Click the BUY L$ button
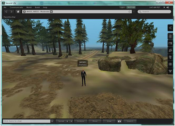This screenshot has width=175, height=126. pos(131,8)
